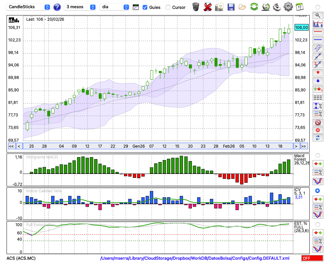Image resolution: width=328 pixels, height=263 pixels.
Task: Open settings with the gear icon
Action: [288, 7]
